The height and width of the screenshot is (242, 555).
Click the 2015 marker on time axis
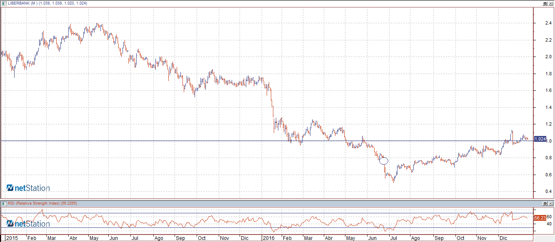point(12,239)
